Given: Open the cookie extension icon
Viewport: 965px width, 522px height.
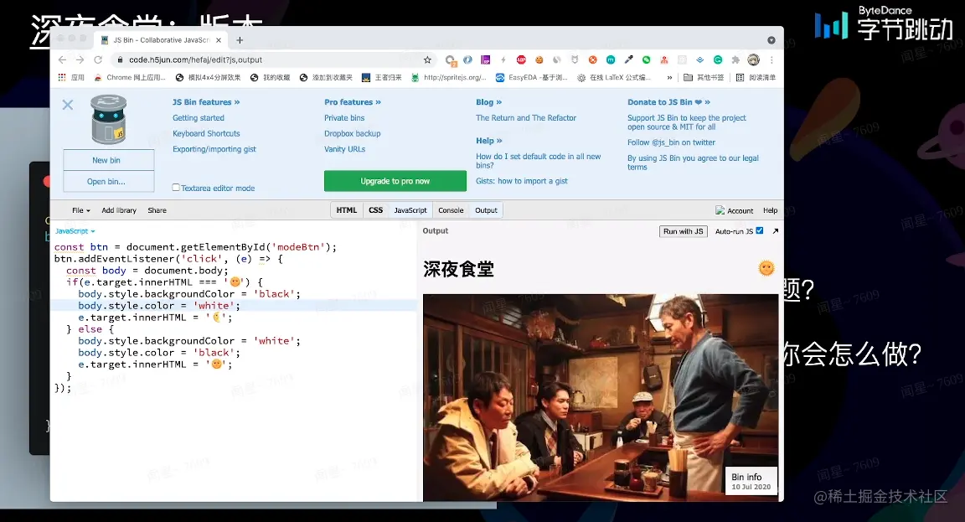Looking at the screenshot, I should pos(539,59).
